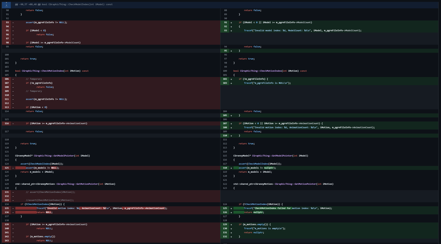Click added line 'if (!m_pgrnFileInfo) {'
Image resolution: width=441 pixels, height=244 pixels.
click(x=253, y=79)
